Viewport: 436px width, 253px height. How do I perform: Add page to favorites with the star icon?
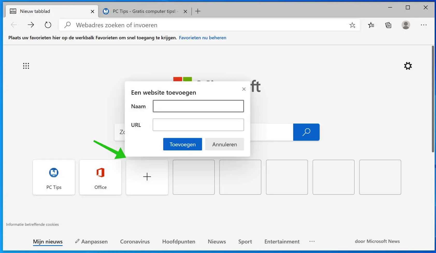point(352,25)
